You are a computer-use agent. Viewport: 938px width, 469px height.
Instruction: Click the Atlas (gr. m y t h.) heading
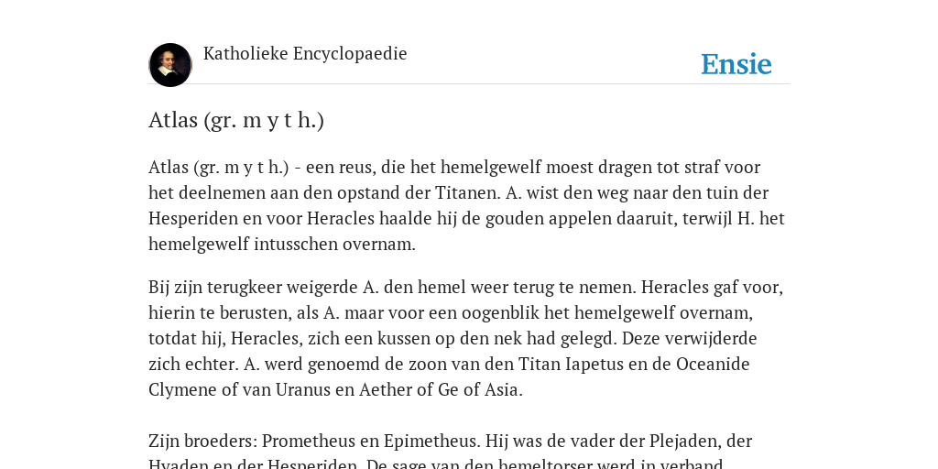[236, 120]
